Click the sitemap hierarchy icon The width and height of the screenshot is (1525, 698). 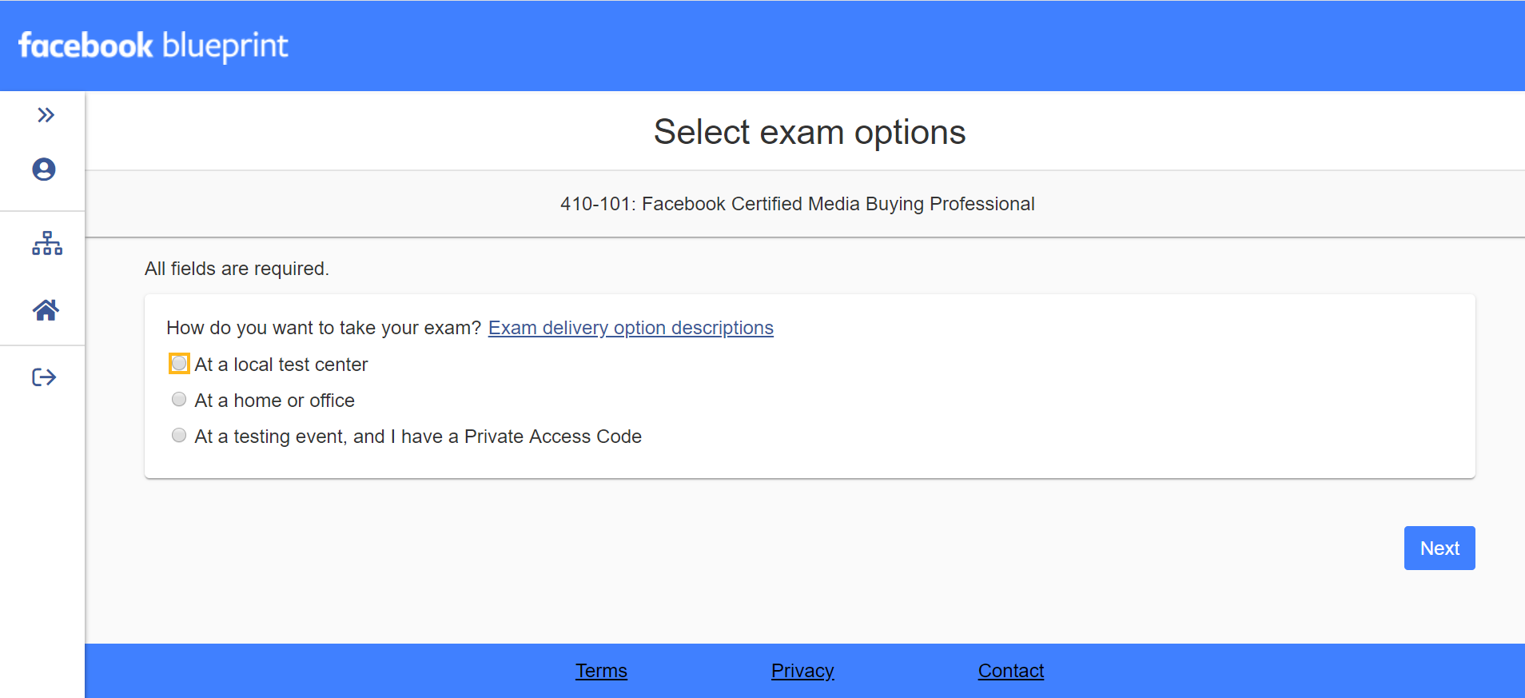[47, 243]
